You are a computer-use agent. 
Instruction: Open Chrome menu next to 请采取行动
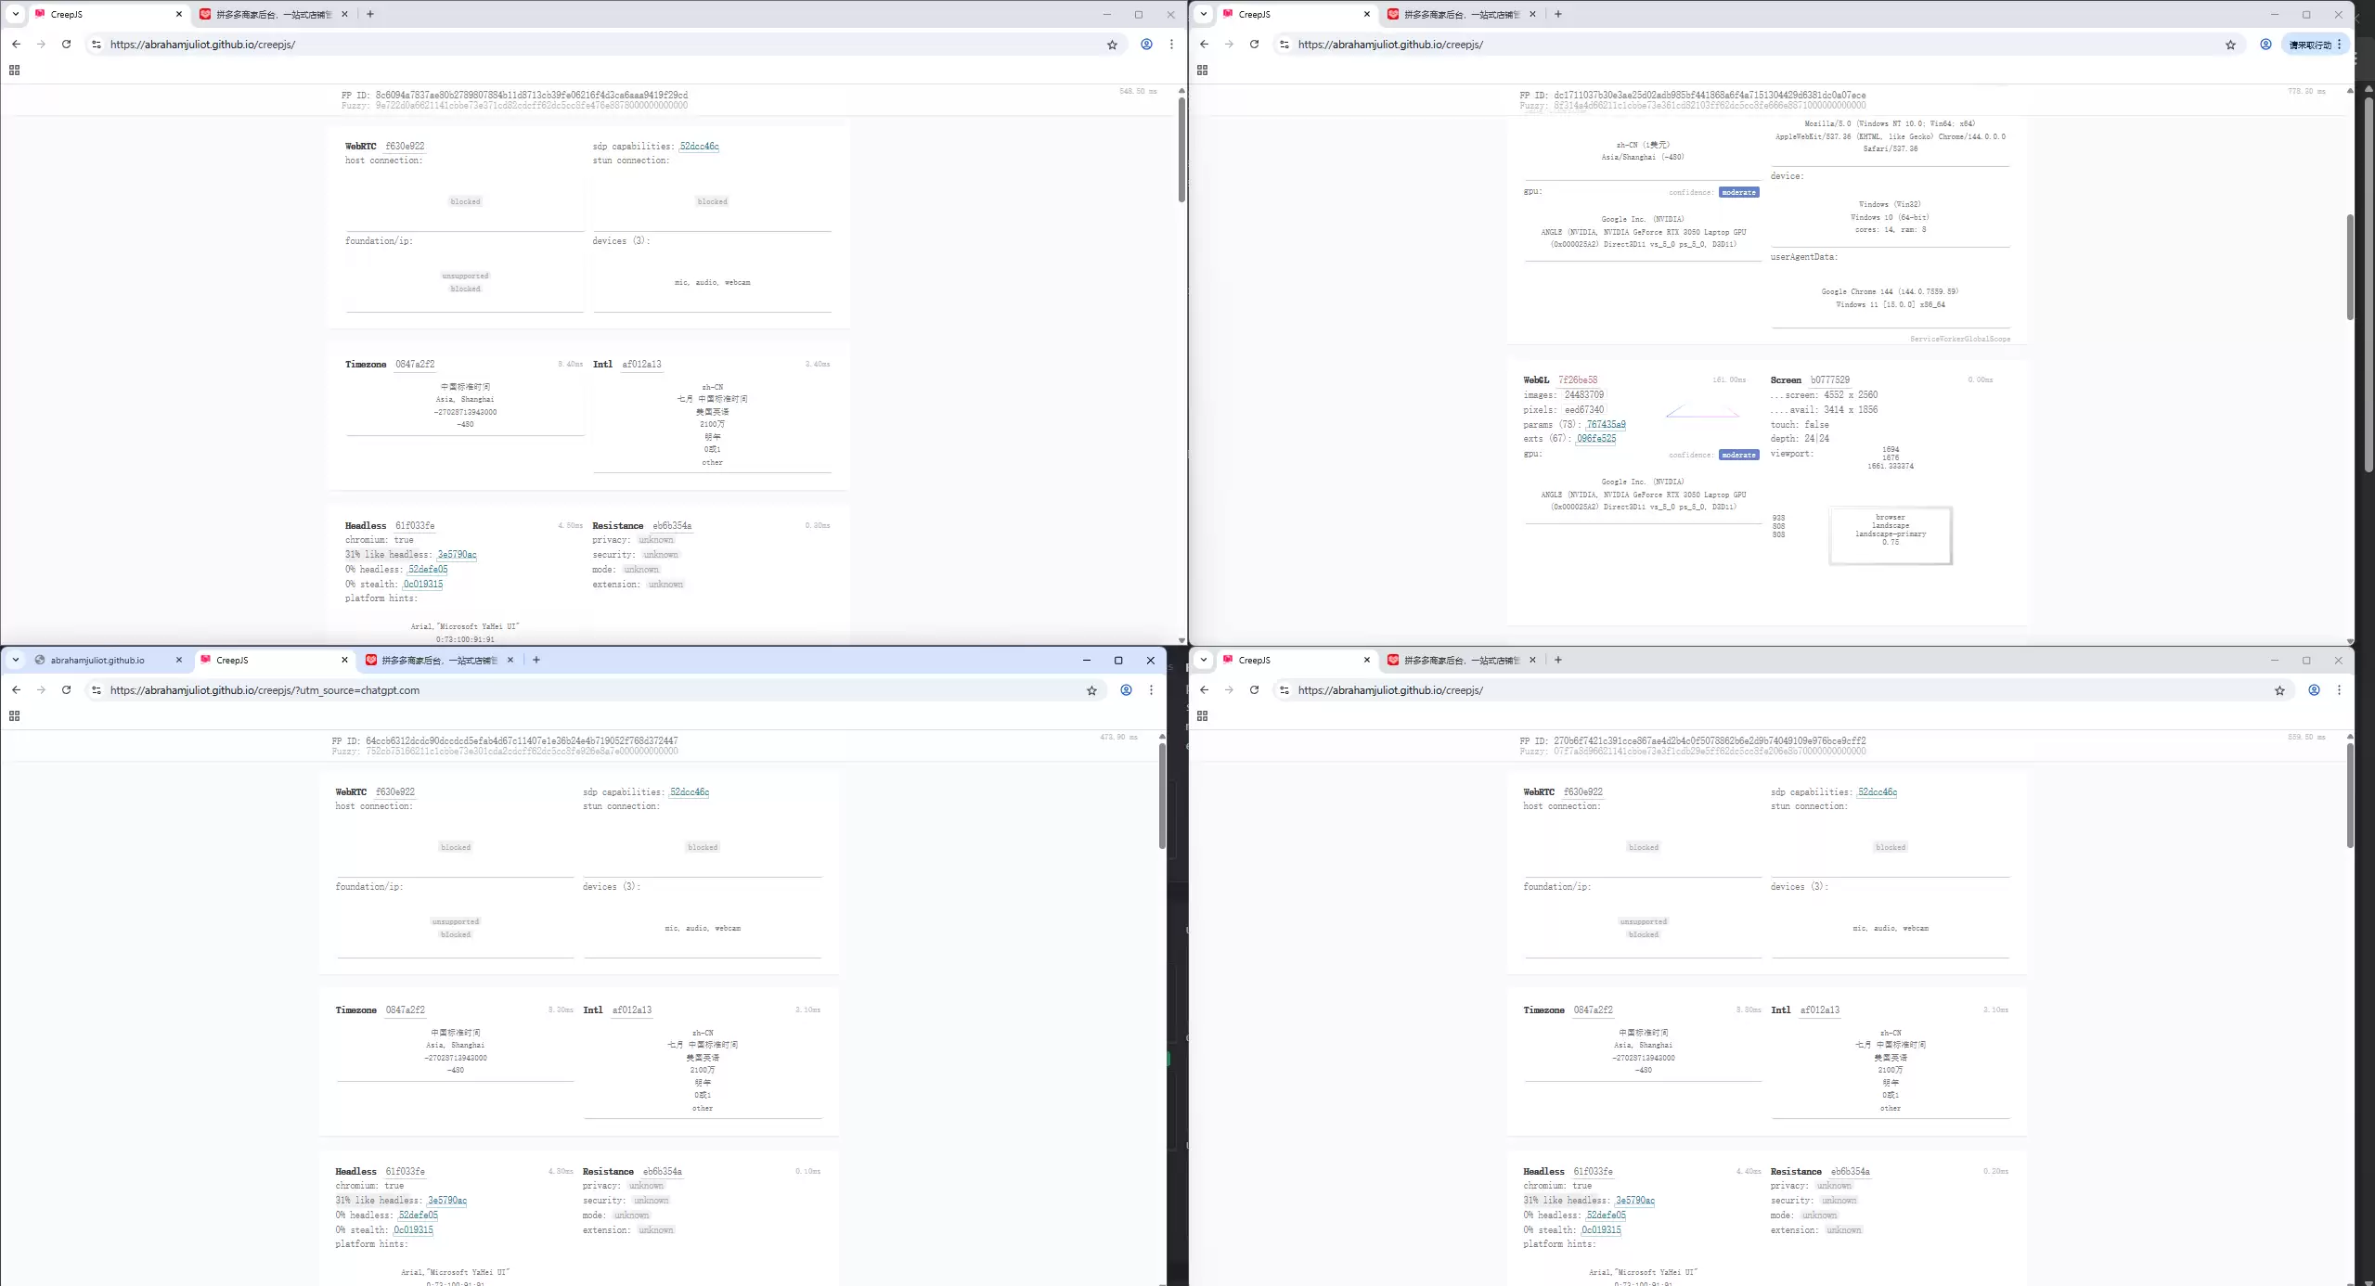pyautogui.click(x=2340, y=45)
